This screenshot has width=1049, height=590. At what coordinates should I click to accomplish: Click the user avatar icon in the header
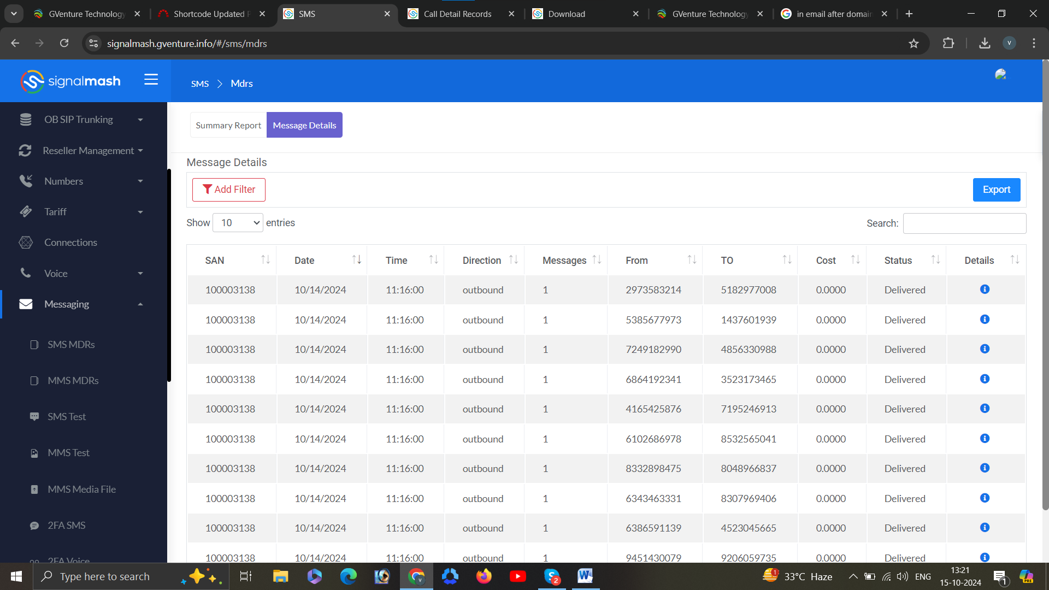[x=1000, y=75]
